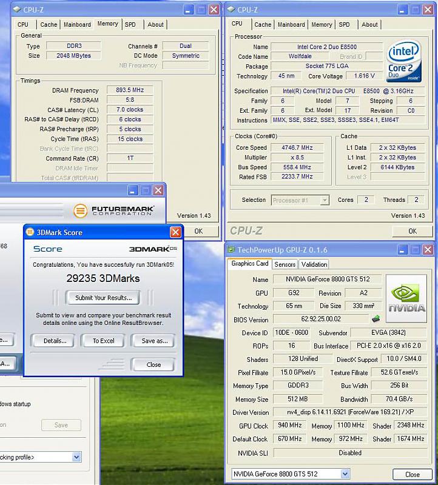Click the Rated FSB 2233.7 MHz value

(x=297, y=176)
